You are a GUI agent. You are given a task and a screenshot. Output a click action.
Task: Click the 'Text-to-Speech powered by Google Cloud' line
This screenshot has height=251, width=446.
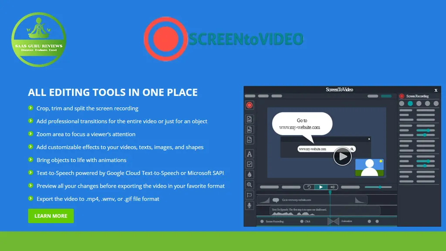point(130,173)
